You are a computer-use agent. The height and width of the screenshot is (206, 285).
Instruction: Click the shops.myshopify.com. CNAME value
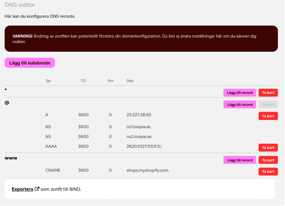coord(148,170)
